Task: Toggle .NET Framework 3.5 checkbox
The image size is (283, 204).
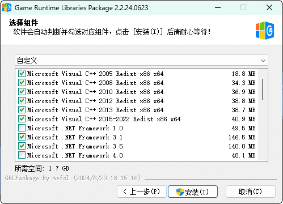Action: click(22, 146)
